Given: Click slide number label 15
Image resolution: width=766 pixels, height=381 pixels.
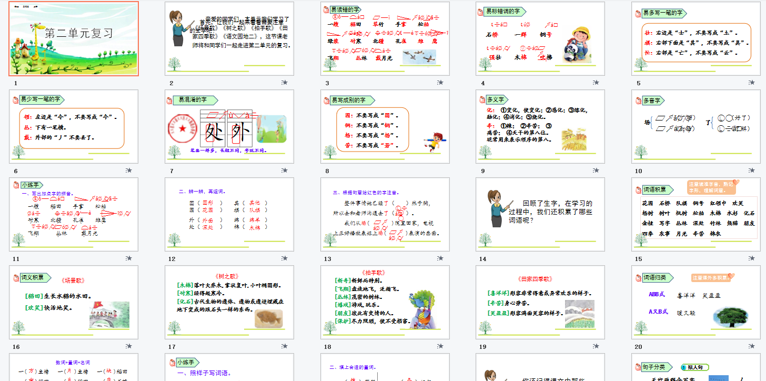Looking at the screenshot, I should [x=639, y=259].
